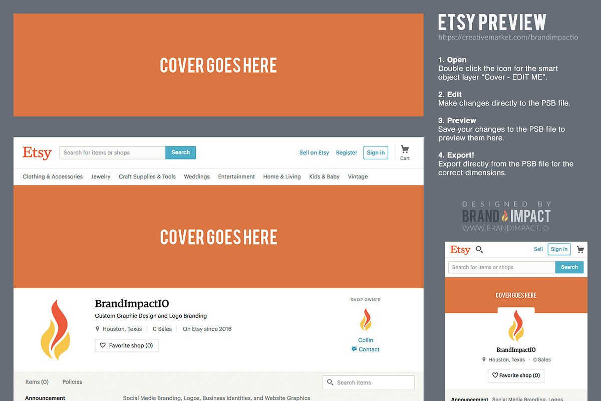Click the '1. Open' instruction heading
This screenshot has height=401, width=601.
click(x=452, y=60)
